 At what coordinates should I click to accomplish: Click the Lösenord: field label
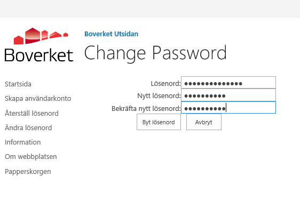click(165, 84)
